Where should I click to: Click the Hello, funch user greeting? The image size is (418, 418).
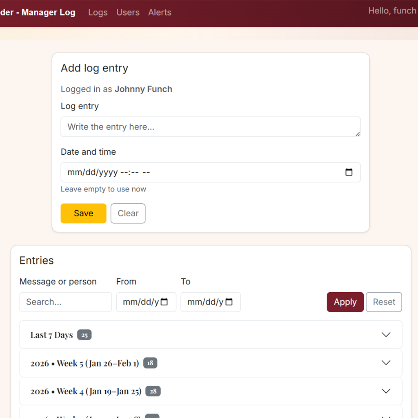(392, 11)
